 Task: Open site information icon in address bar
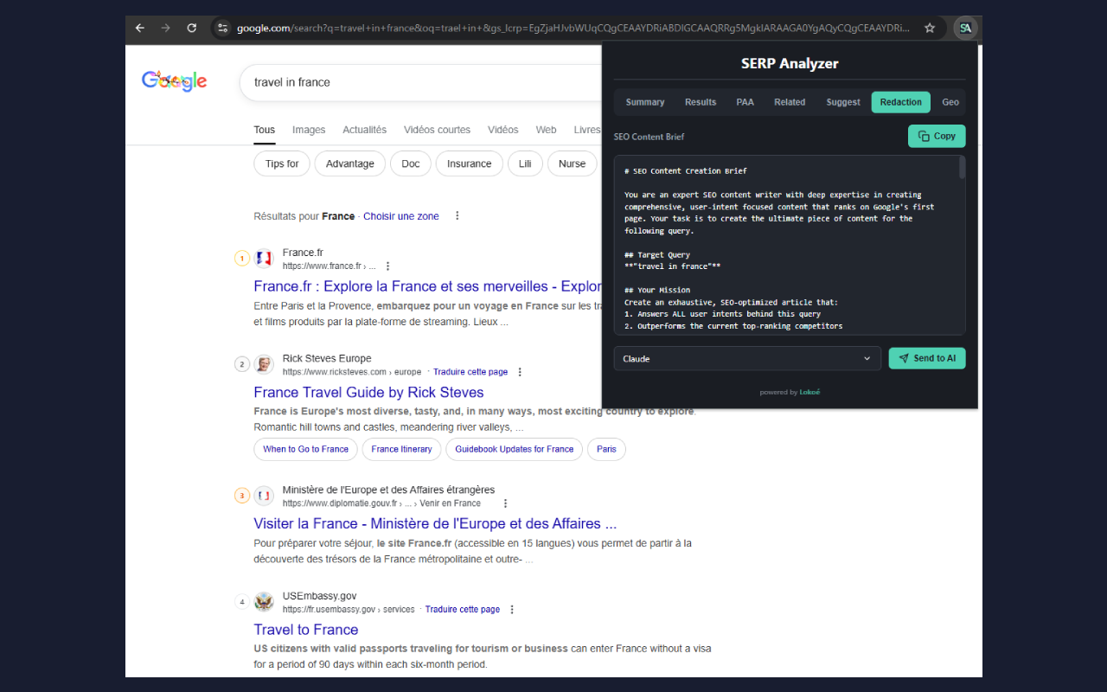(x=222, y=28)
